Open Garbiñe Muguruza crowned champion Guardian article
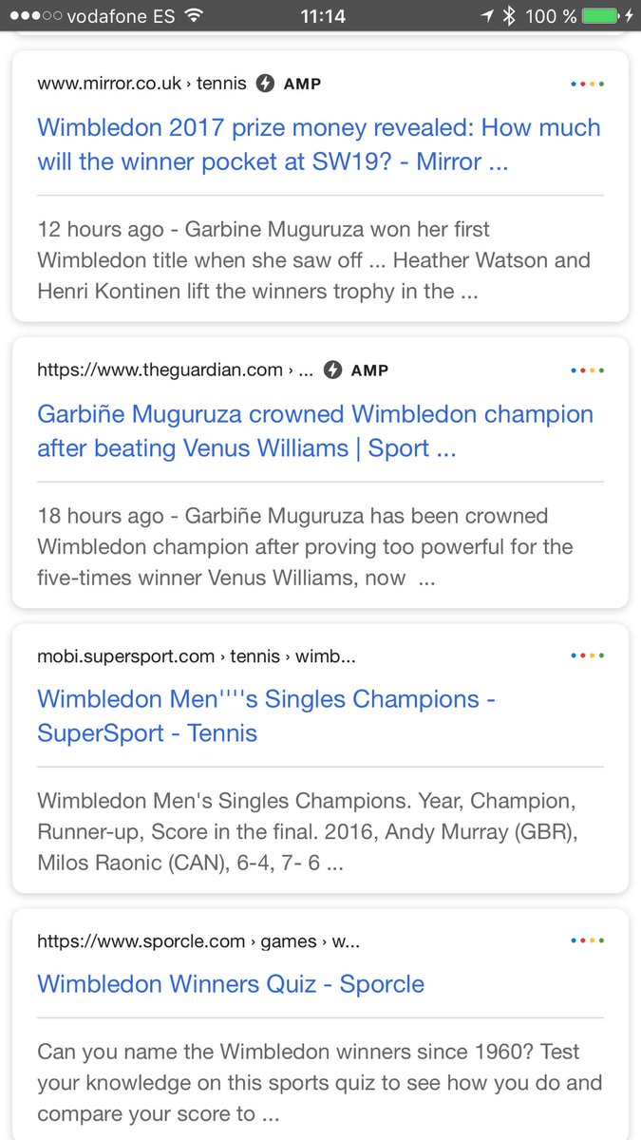Viewport: 641px width, 1140px height. (315, 431)
